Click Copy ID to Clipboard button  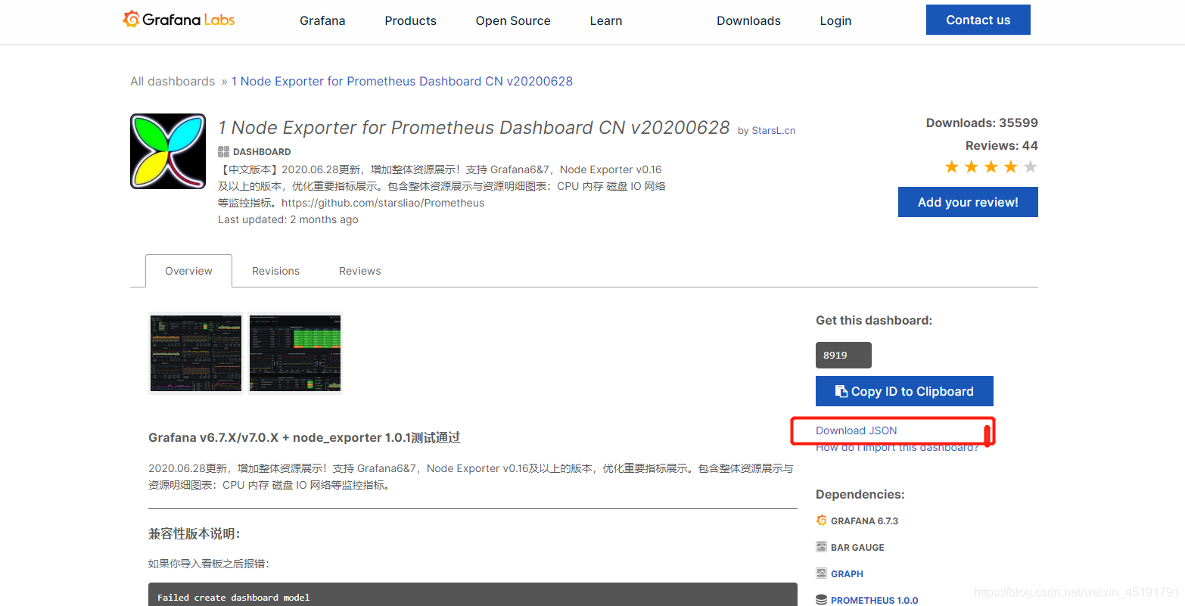pos(904,391)
